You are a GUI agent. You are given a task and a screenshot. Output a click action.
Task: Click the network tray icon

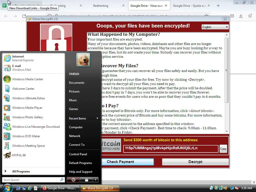(232, 188)
